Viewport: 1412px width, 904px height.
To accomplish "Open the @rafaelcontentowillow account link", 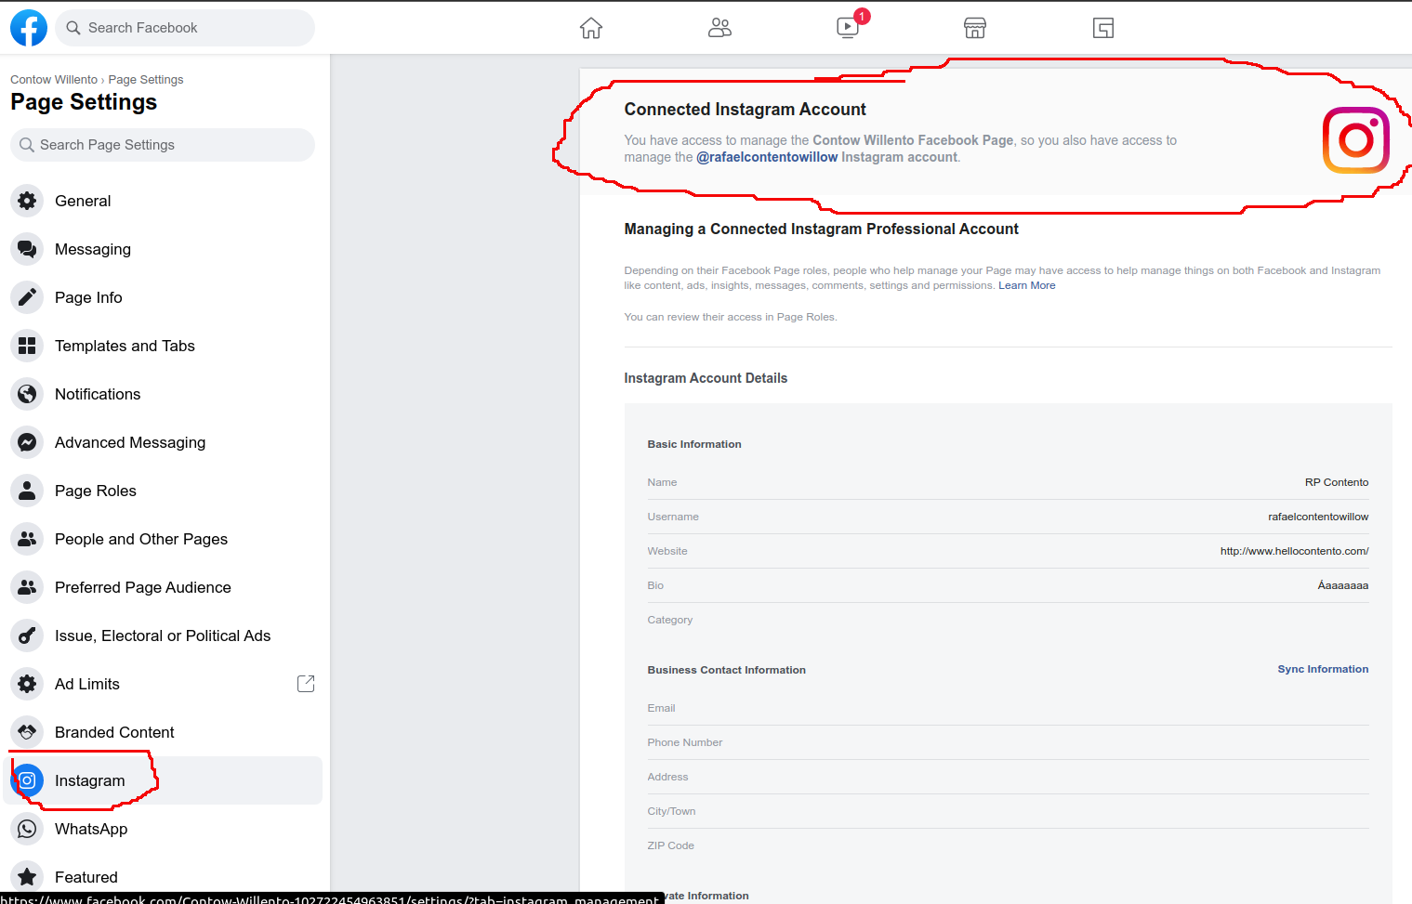I will point(767,157).
